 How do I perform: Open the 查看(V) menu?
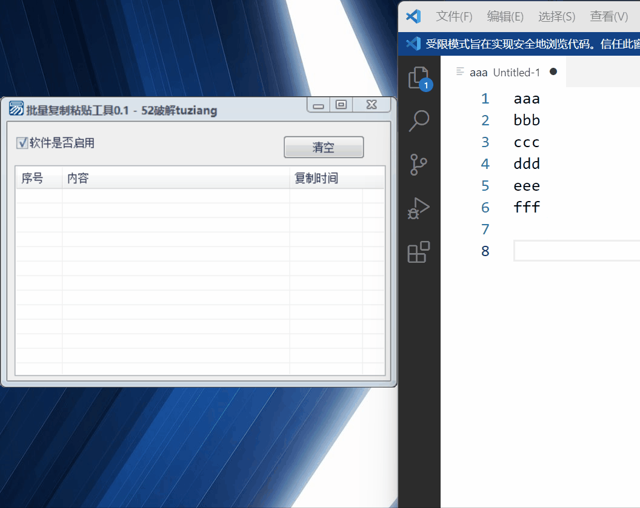click(608, 16)
